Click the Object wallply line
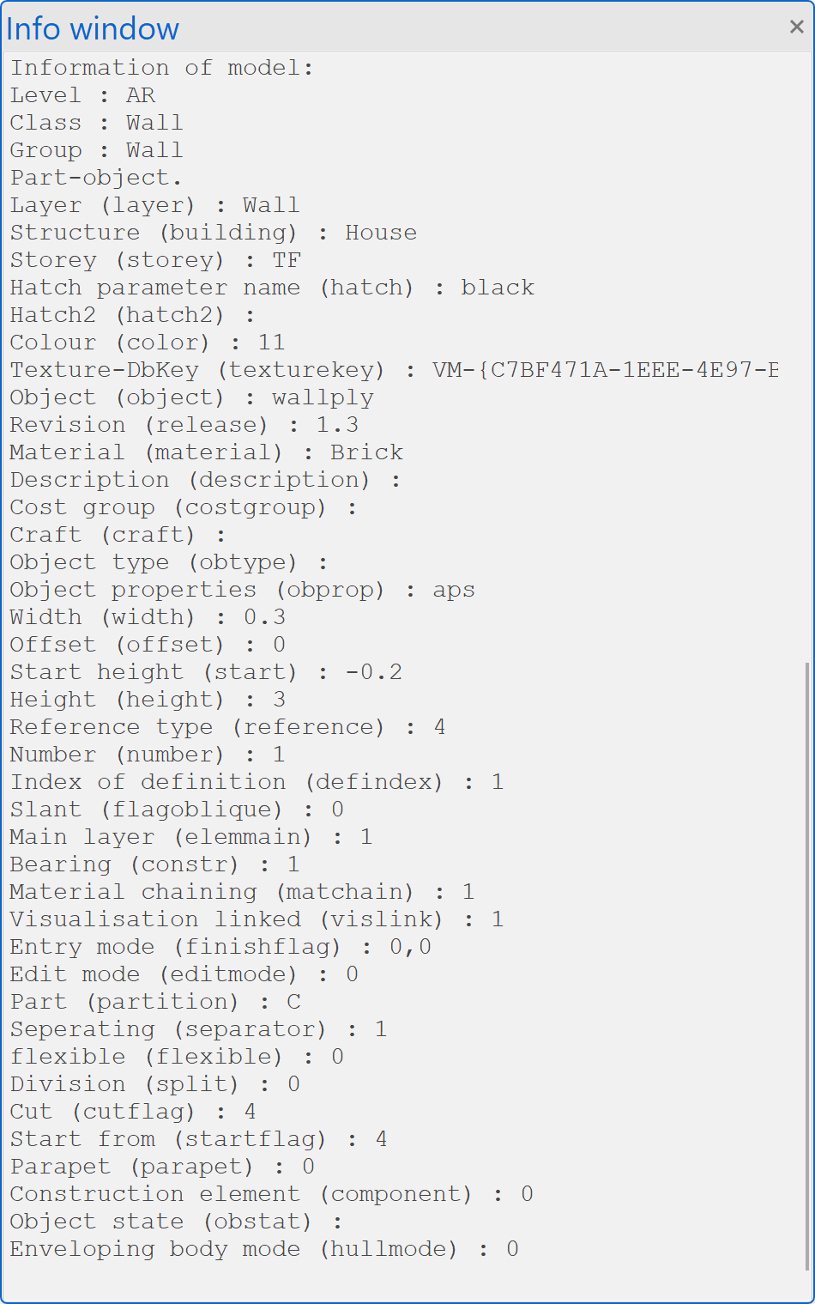The width and height of the screenshot is (815, 1304). pyautogui.click(x=191, y=397)
